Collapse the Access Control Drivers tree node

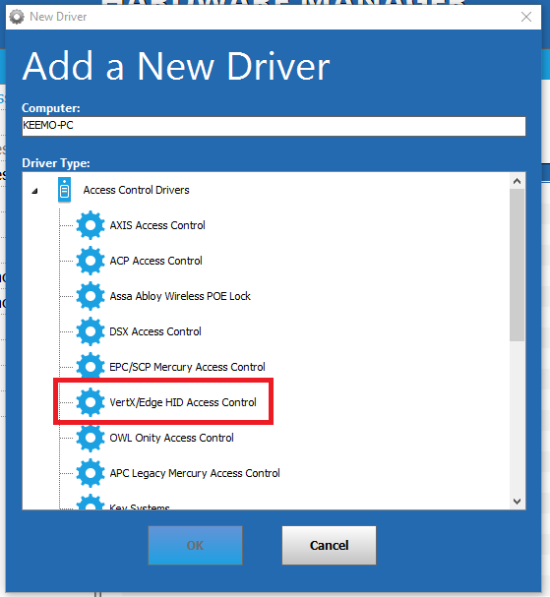(34, 191)
